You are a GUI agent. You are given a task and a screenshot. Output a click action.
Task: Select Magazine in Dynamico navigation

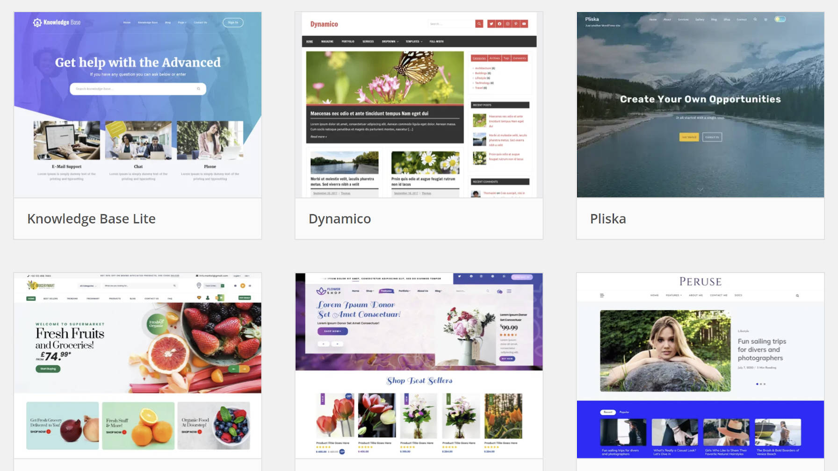point(327,42)
